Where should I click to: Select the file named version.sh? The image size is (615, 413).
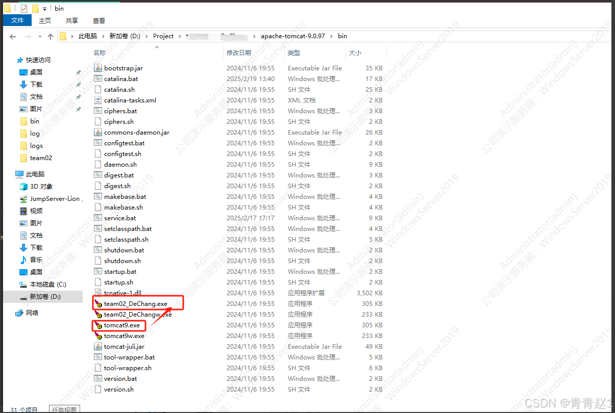(119, 389)
